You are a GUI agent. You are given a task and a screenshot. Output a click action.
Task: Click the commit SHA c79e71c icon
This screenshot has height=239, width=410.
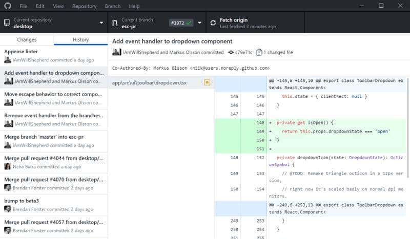tap(231, 52)
